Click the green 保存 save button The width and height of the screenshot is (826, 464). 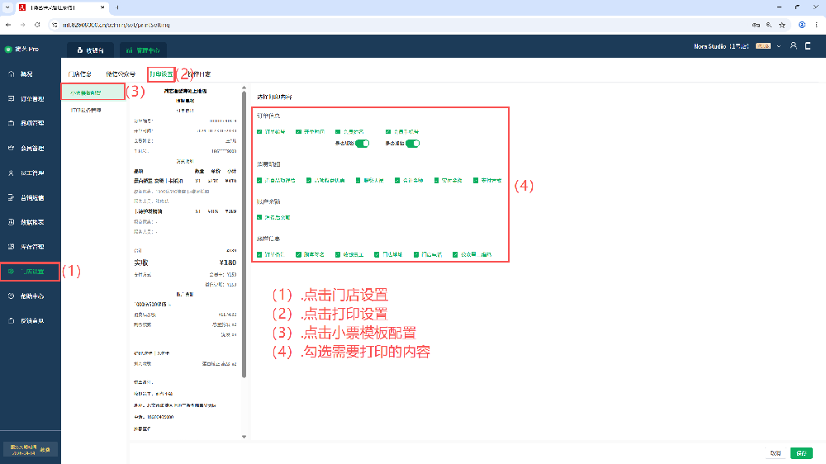pyautogui.click(x=801, y=453)
